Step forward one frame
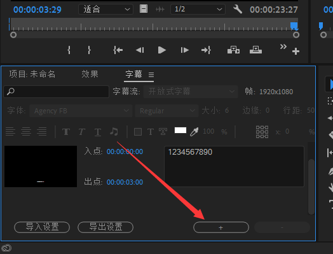The width and height of the screenshot is (333, 254). (184, 50)
